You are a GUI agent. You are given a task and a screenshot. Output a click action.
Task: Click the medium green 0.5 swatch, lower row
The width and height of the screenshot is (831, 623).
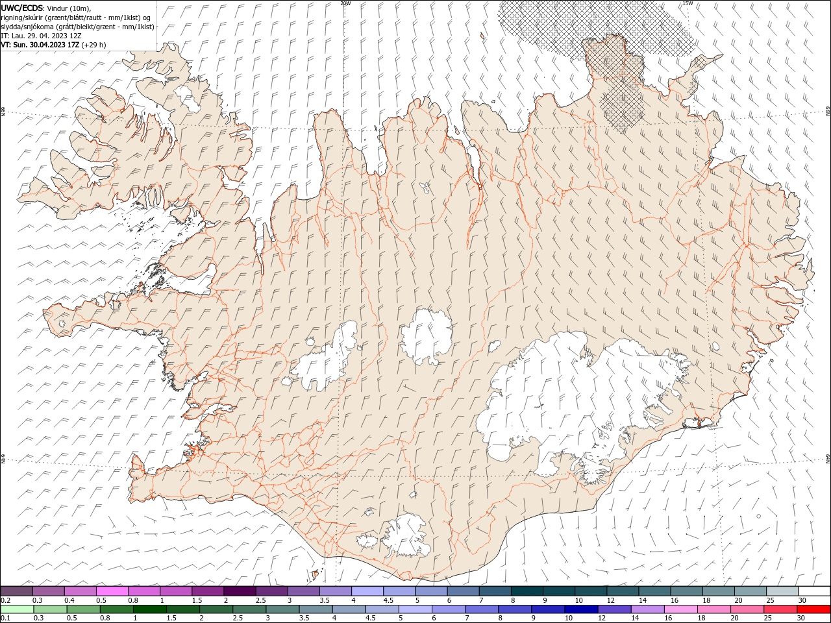84,609
